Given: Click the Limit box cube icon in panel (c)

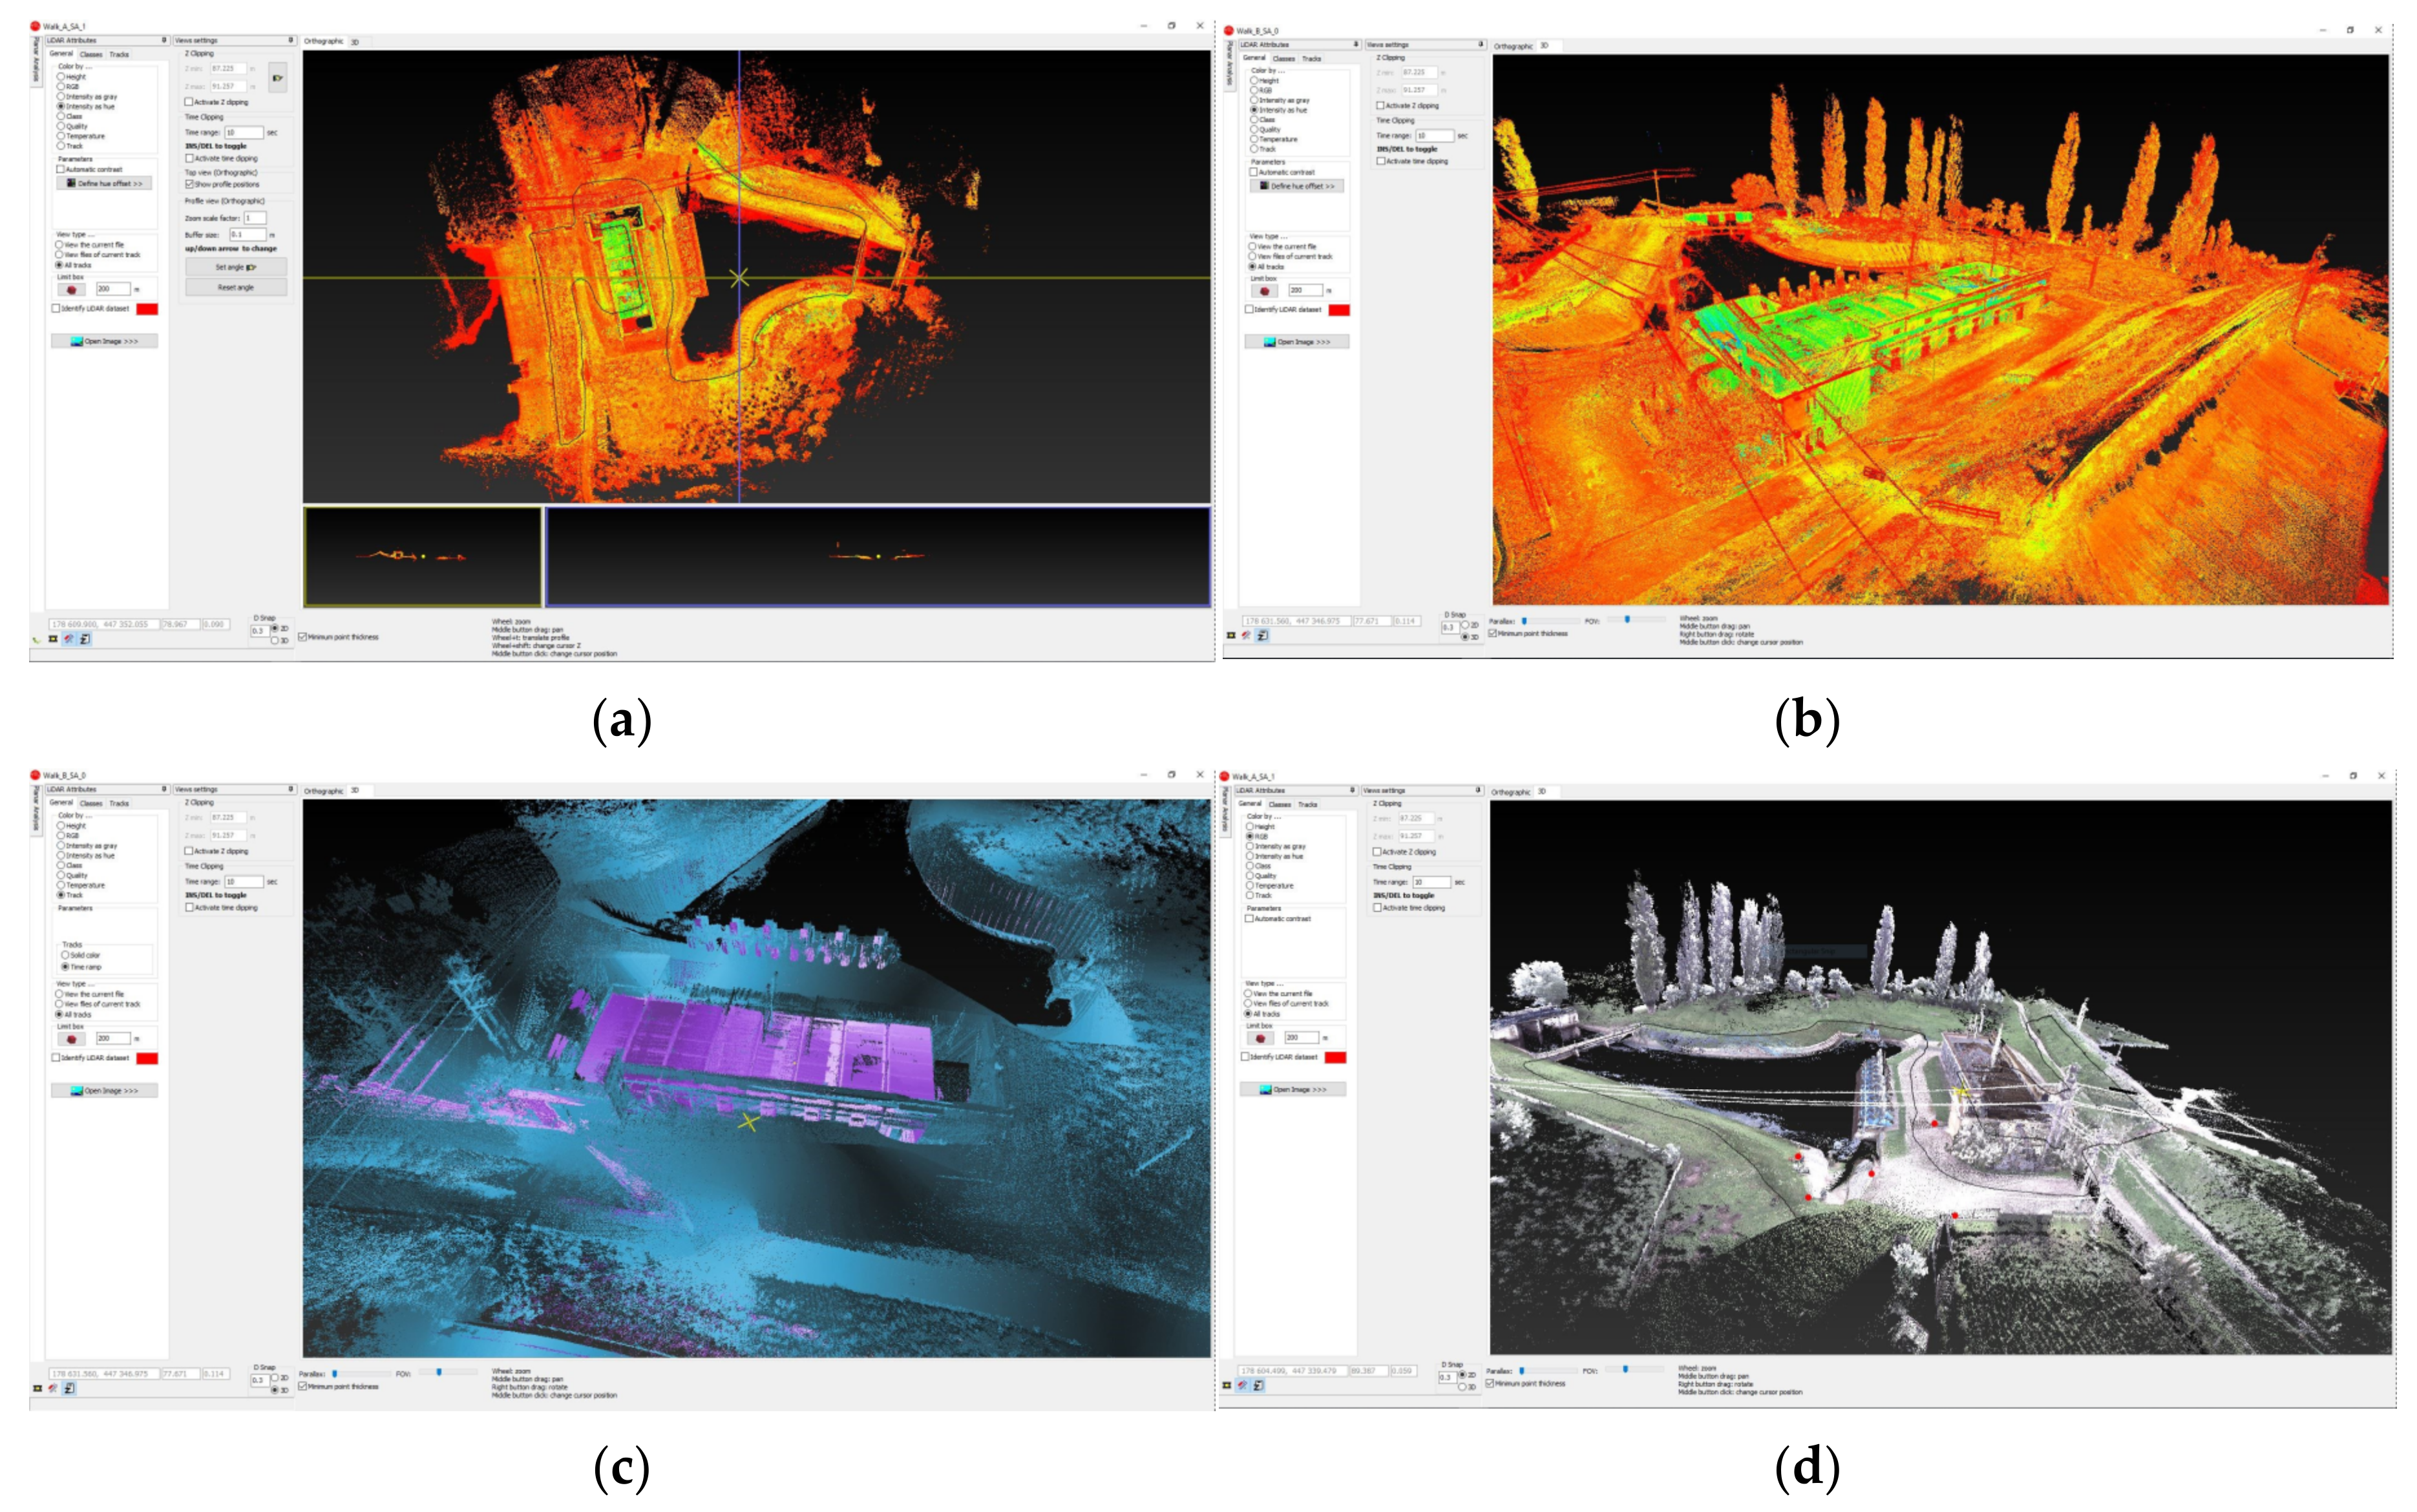Looking at the screenshot, I should click(71, 1039).
